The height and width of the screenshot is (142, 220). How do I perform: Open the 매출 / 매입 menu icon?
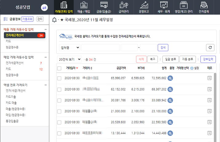click(84, 5)
